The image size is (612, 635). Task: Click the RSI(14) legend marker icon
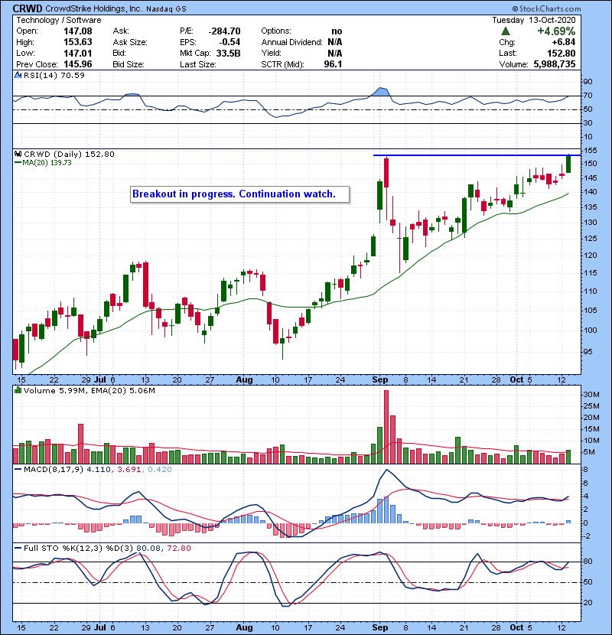[x=18, y=77]
